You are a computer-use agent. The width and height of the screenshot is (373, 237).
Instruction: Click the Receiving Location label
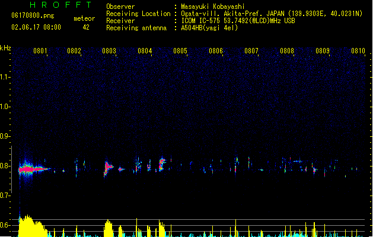138,14
